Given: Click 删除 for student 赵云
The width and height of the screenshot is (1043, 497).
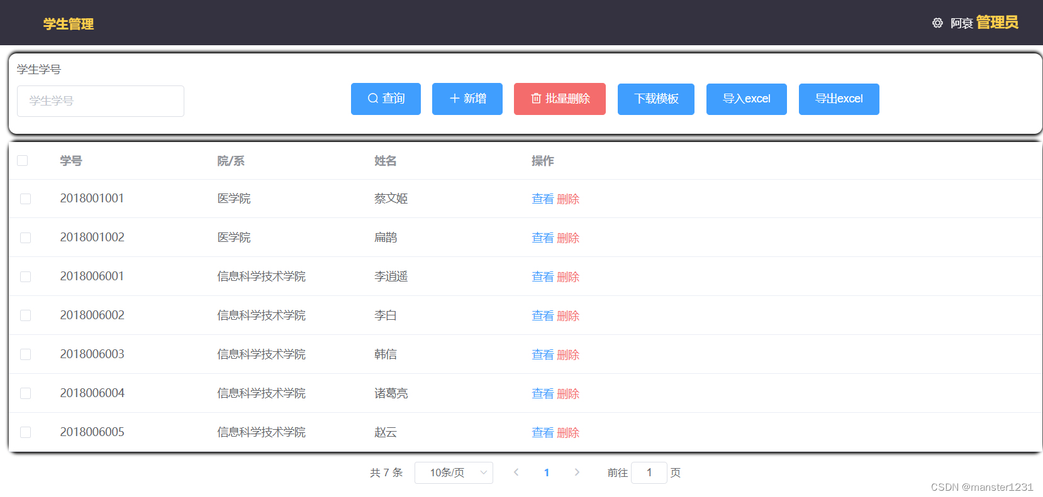Looking at the screenshot, I should [x=568, y=433].
